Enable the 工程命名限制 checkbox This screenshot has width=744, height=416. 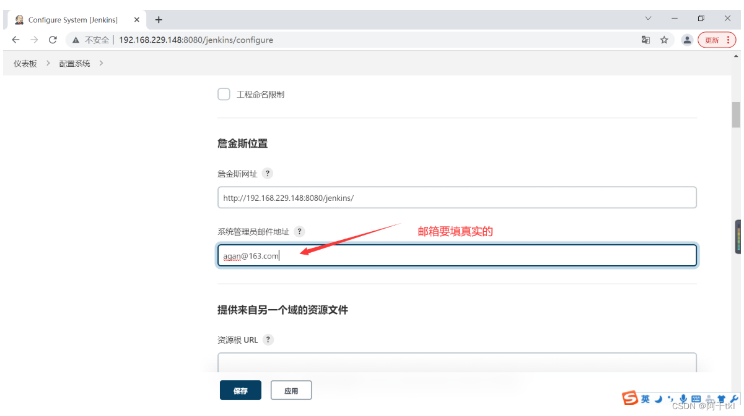(x=224, y=95)
